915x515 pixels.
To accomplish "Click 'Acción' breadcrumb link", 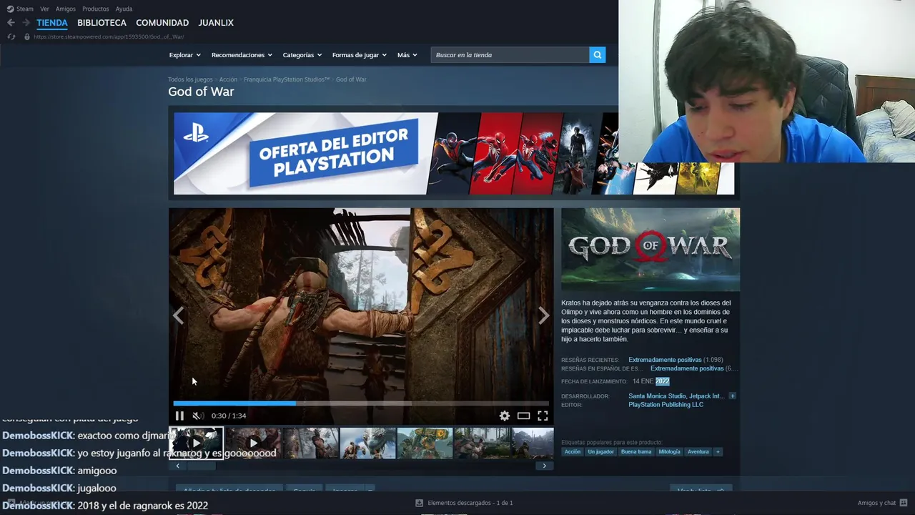I will click(x=228, y=79).
